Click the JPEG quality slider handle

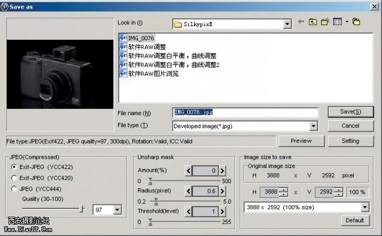pyautogui.click(x=82, y=209)
